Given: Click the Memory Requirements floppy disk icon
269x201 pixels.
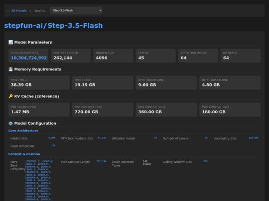Looking at the screenshot, I should tap(10, 69).
